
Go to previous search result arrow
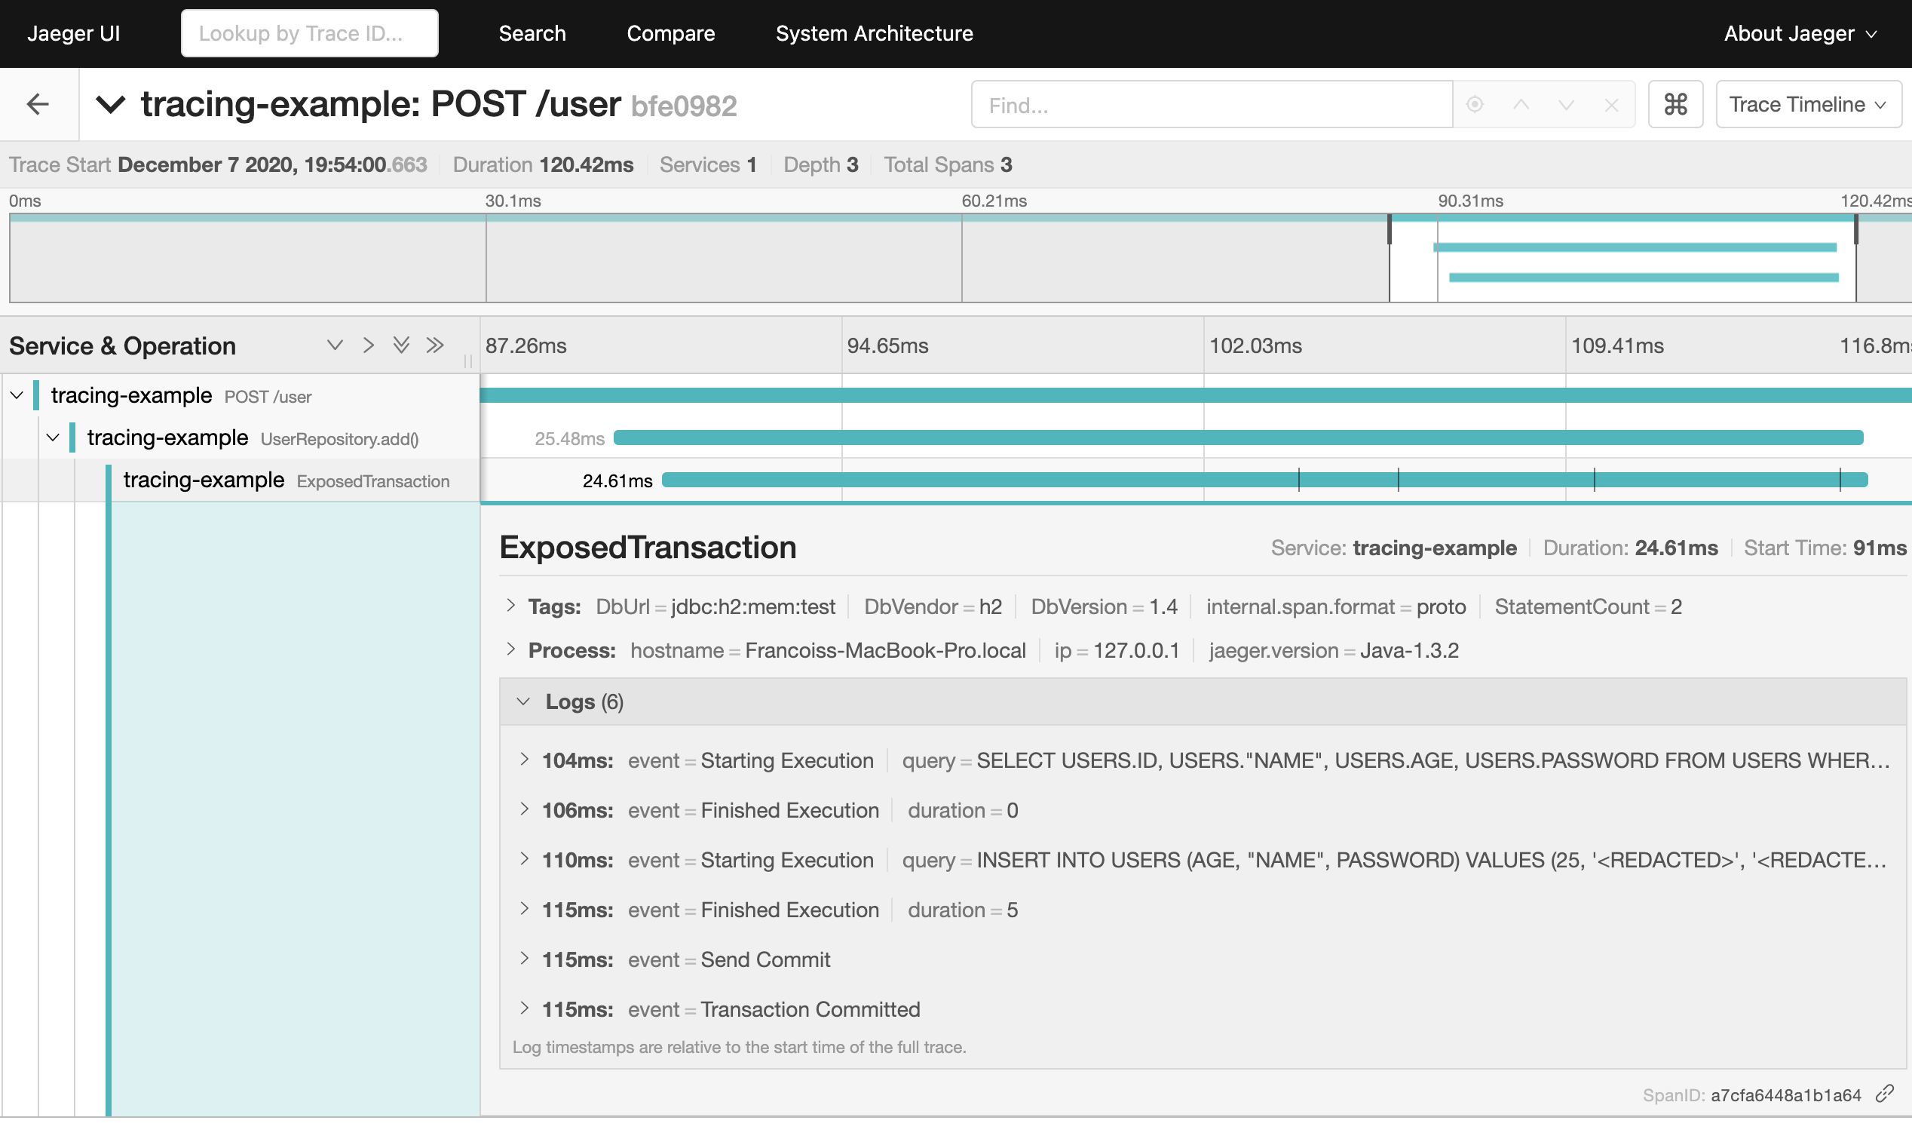click(1521, 104)
